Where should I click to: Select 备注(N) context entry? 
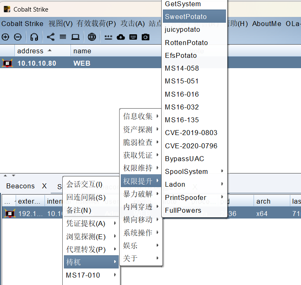click(x=92, y=210)
